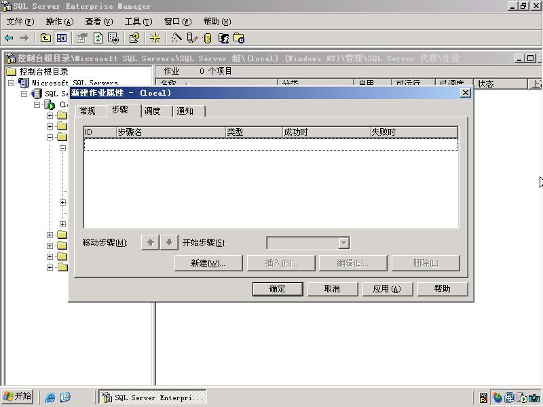Click the Export List toolbar icon
This screenshot has height=407, width=543.
point(113,38)
